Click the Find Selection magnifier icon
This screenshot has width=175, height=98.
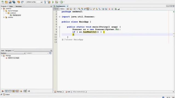point(79,9)
